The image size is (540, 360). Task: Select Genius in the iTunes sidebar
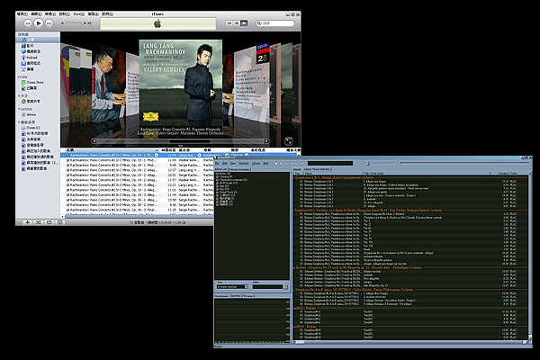pyautogui.click(x=29, y=114)
